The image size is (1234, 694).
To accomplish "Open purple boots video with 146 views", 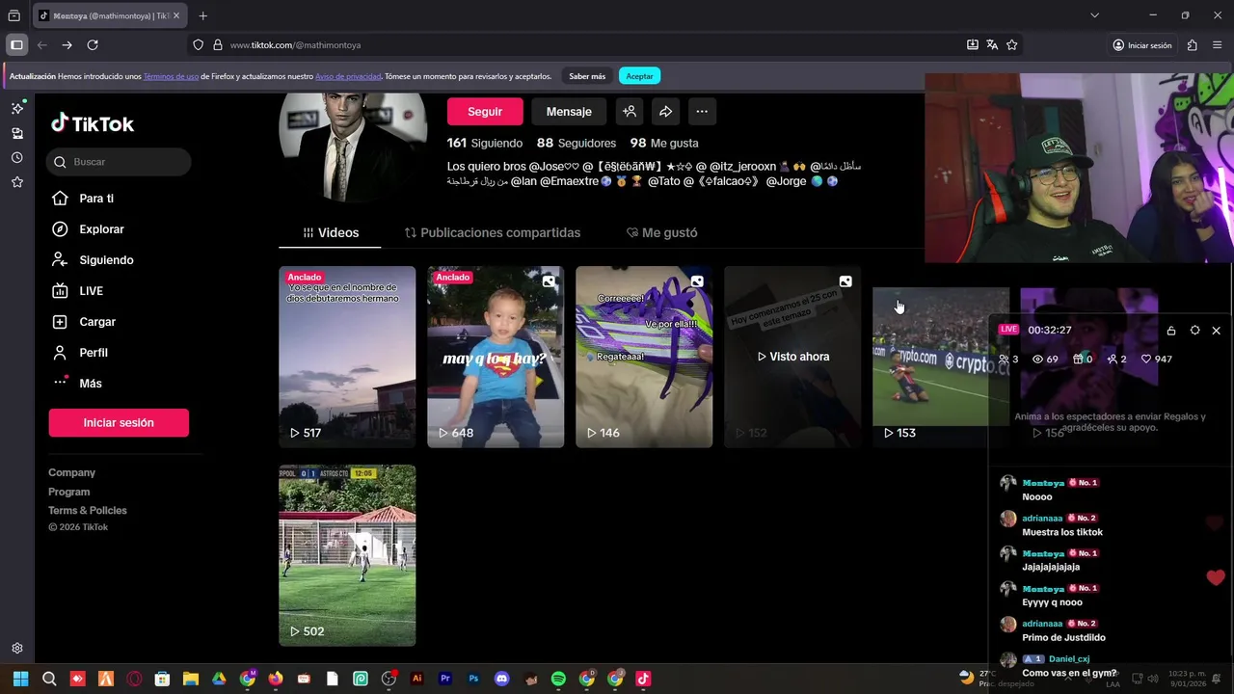I will point(644,357).
